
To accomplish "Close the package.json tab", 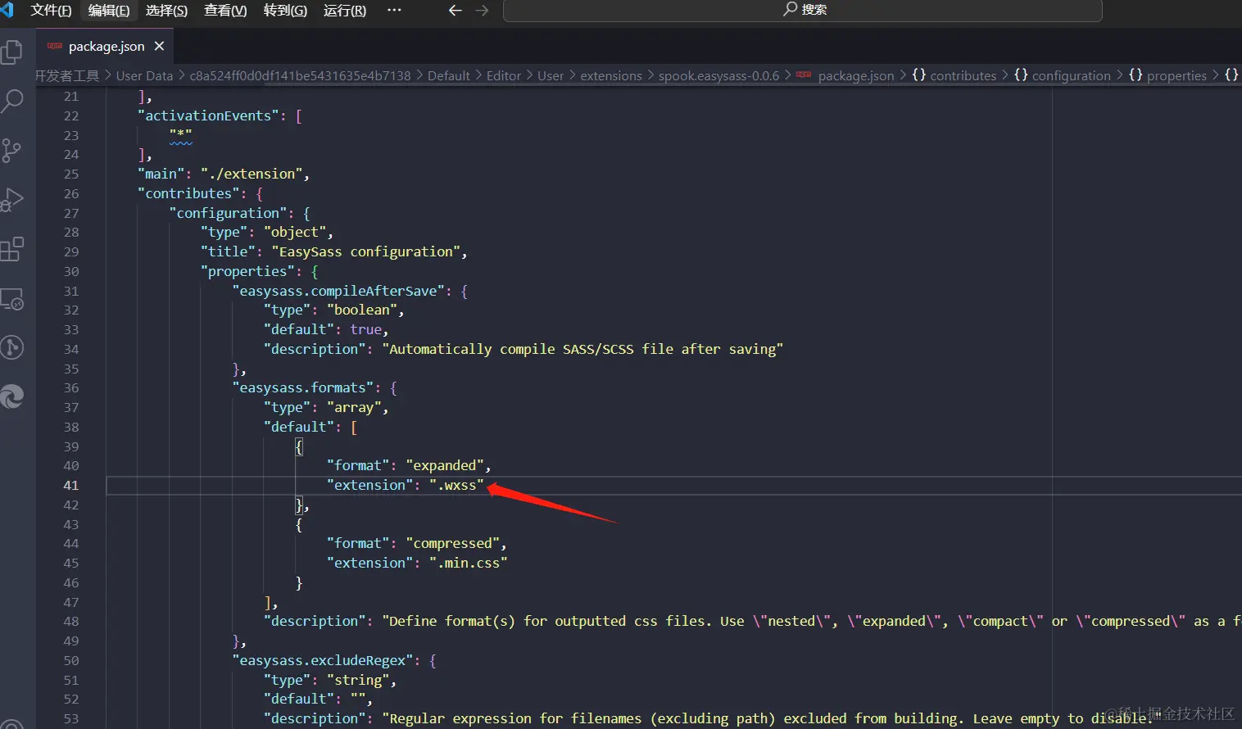I will [x=159, y=47].
